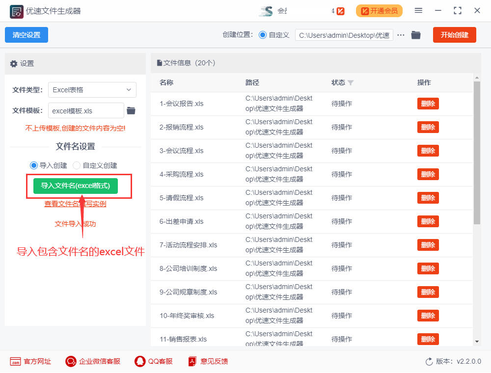
Task: Click the refresh icon near version v2.2.0.0
Action: [x=428, y=361]
